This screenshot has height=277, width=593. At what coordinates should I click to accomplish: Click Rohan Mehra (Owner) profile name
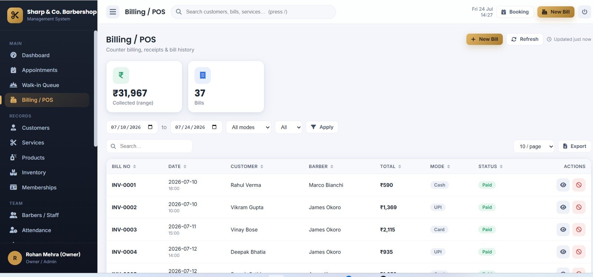click(53, 254)
